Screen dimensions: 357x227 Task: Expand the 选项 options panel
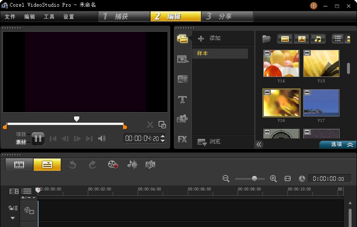click(342, 144)
